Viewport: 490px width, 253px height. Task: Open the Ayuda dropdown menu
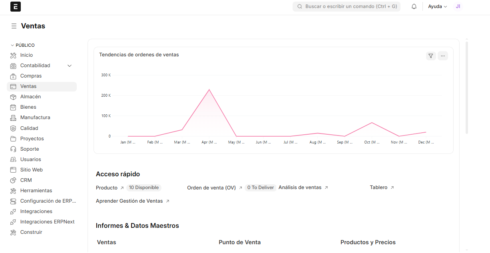coord(437,6)
